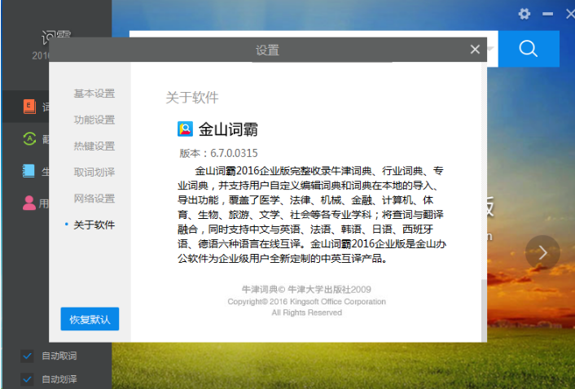Open the translation sidebar item with green circle icon
The width and height of the screenshot is (575, 389).
[x=29, y=139]
